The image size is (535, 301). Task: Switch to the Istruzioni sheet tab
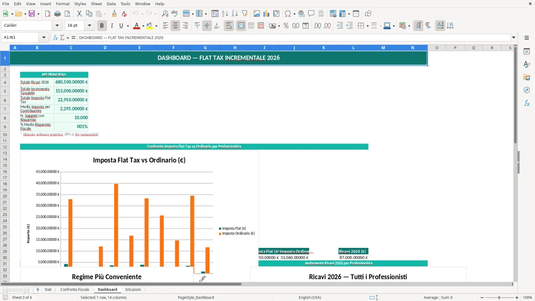pos(133,290)
